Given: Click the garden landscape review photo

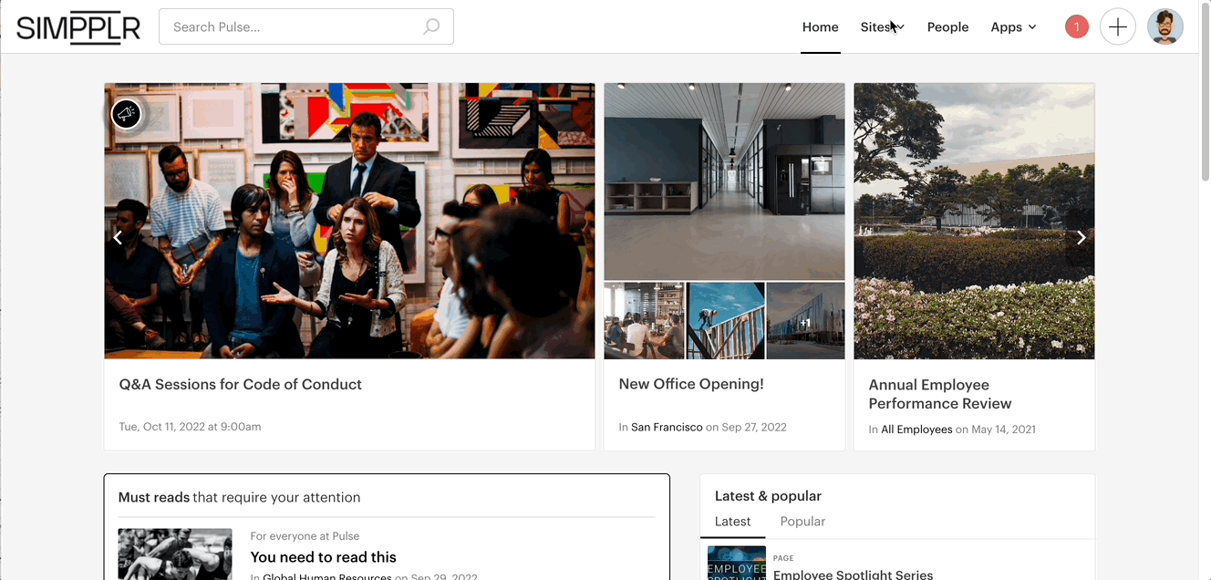Looking at the screenshot, I should (x=974, y=221).
